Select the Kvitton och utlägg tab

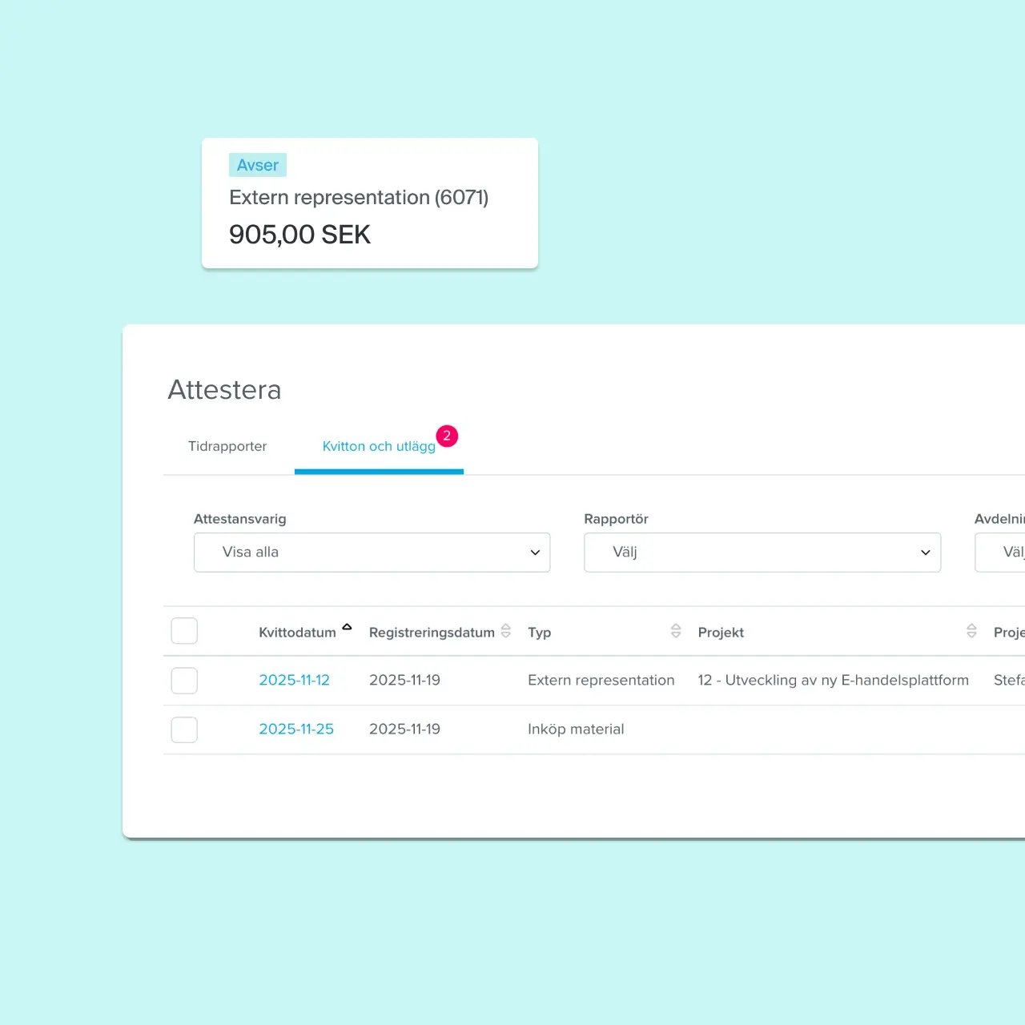pyautogui.click(x=379, y=447)
